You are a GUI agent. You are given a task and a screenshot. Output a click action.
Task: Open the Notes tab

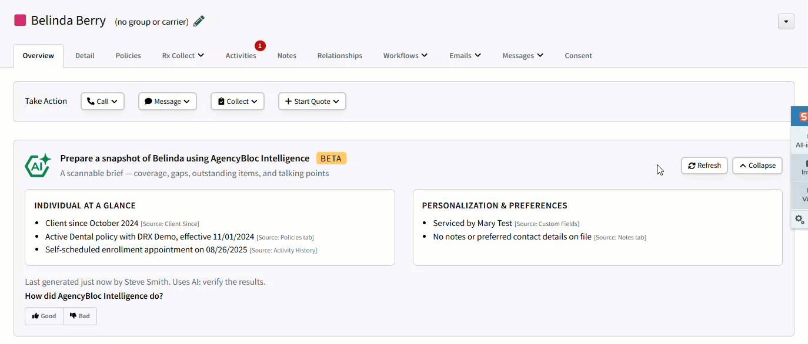287,56
